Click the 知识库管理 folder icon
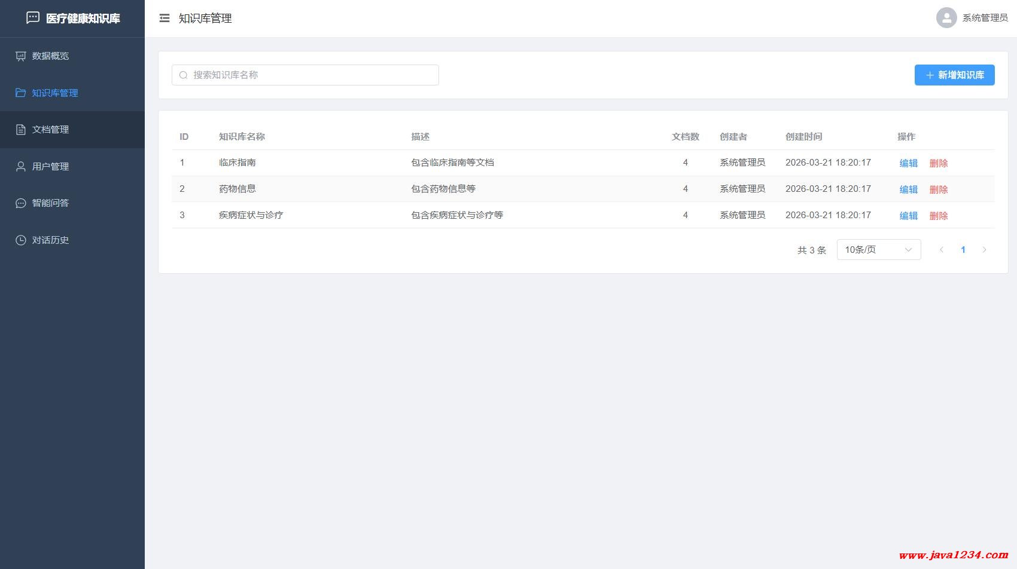Image resolution: width=1017 pixels, height=569 pixels. click(21, 93)
